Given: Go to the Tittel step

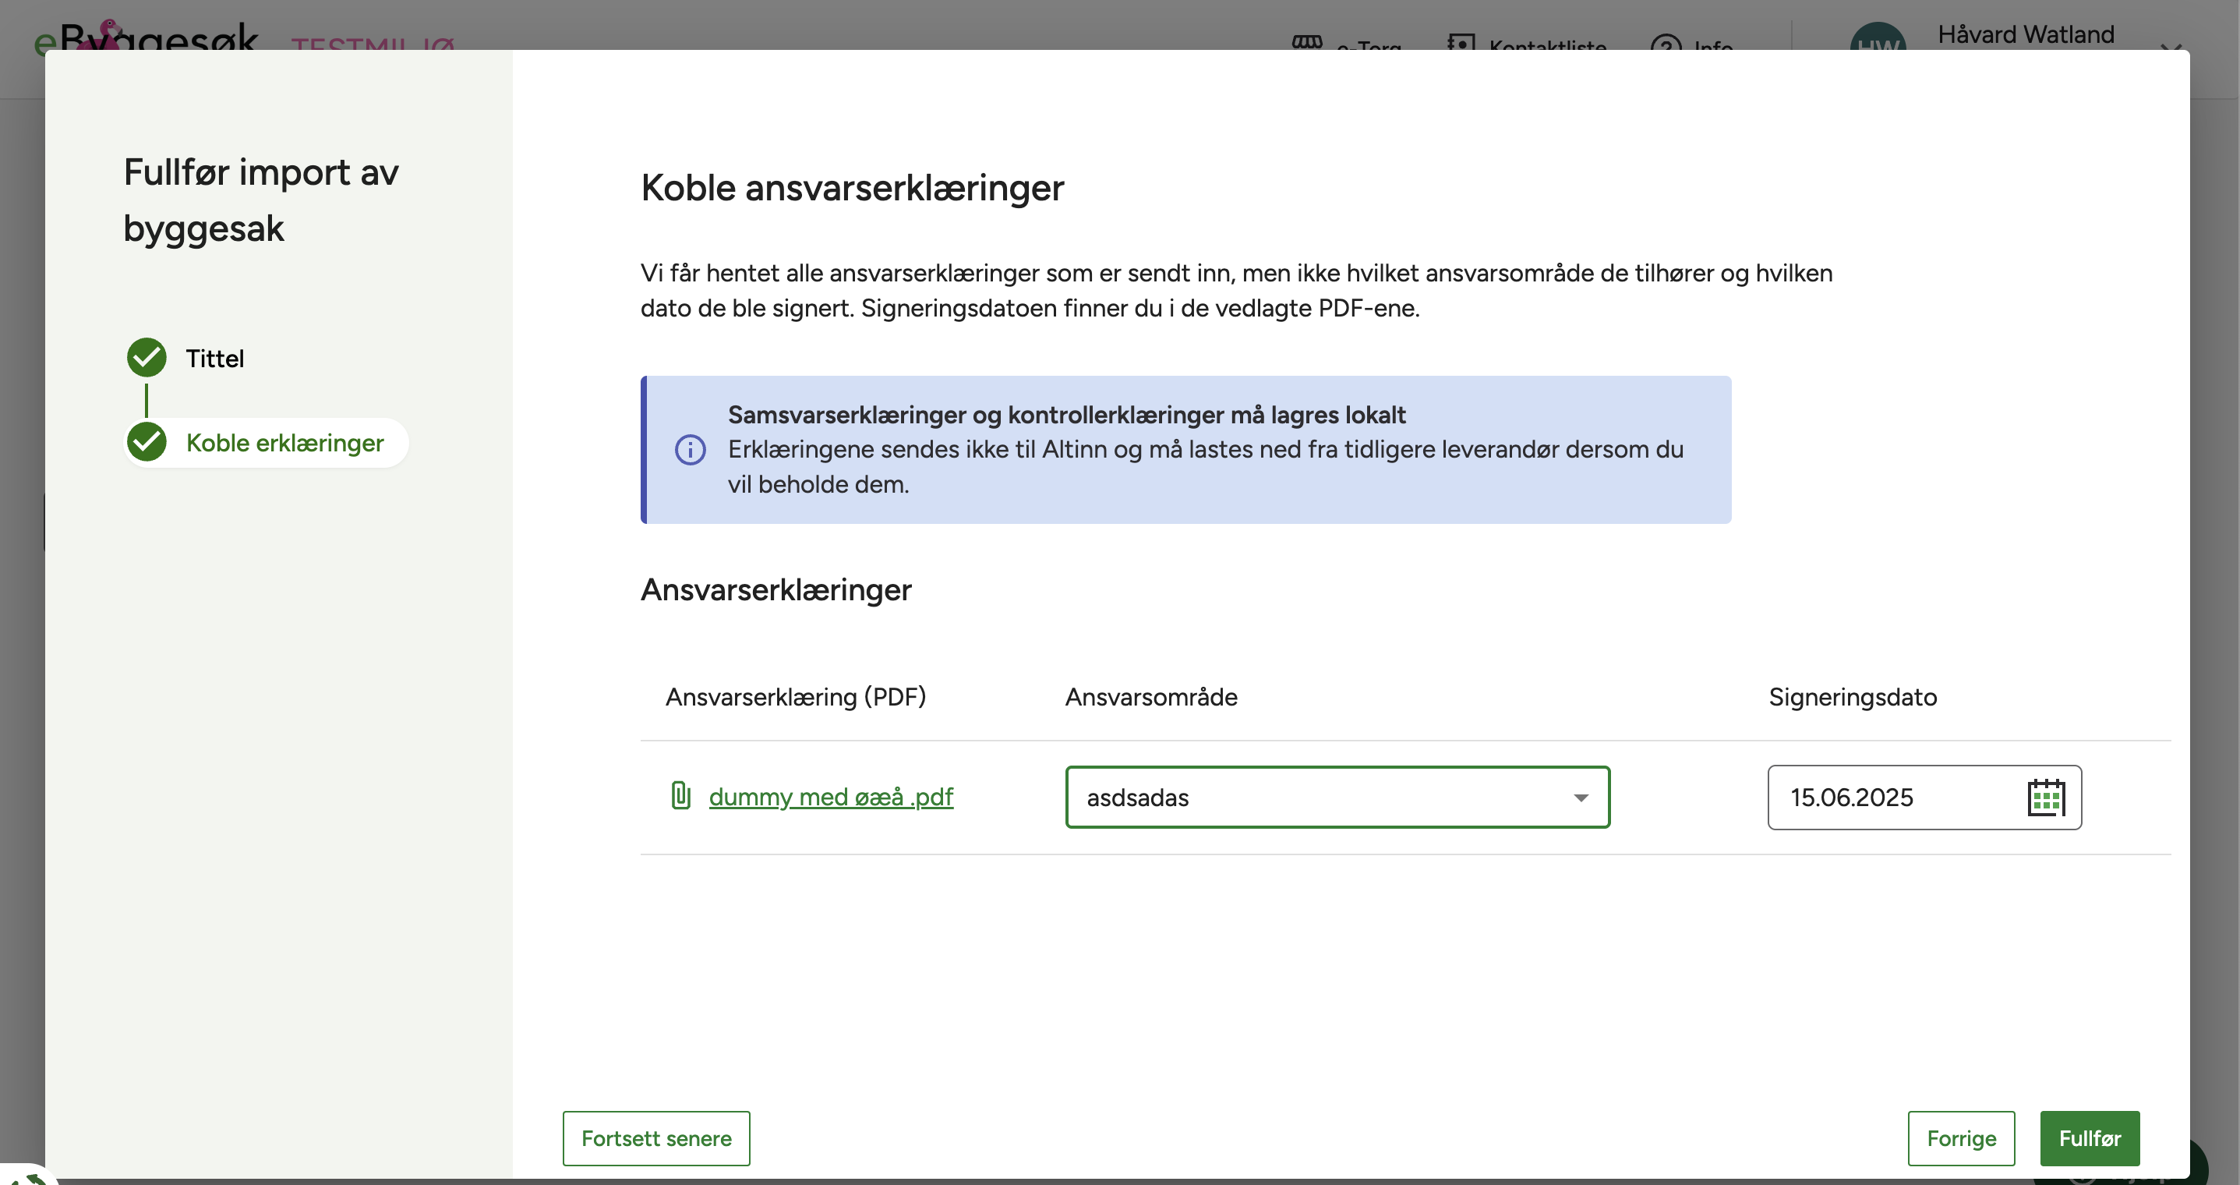Looking at the screenshot, I should [x=215, y=359].
